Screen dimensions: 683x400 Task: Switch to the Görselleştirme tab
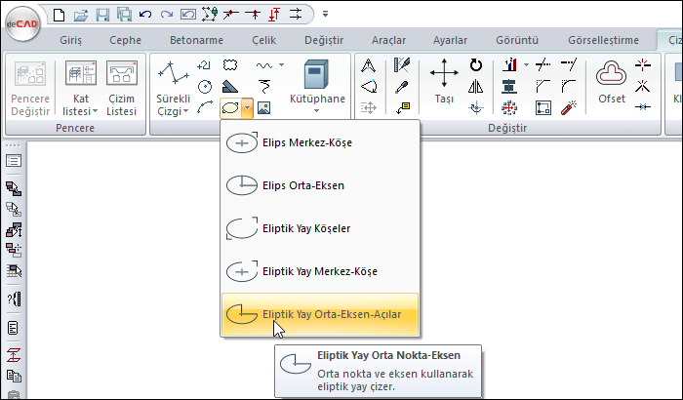pyautogui.click(x=604, y=40)
